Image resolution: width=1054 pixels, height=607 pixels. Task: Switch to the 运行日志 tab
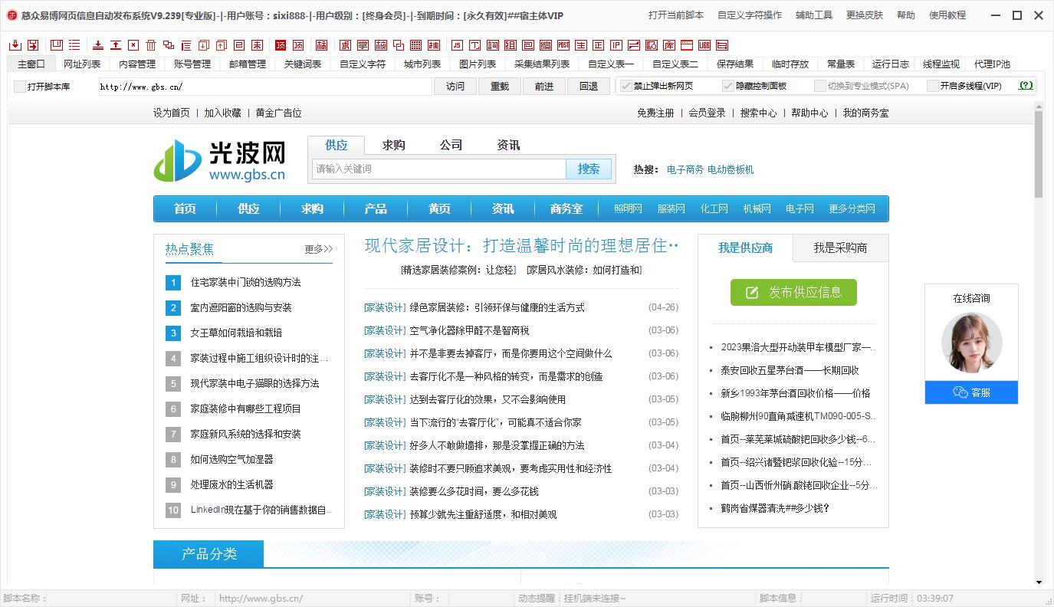click(891, 64)
